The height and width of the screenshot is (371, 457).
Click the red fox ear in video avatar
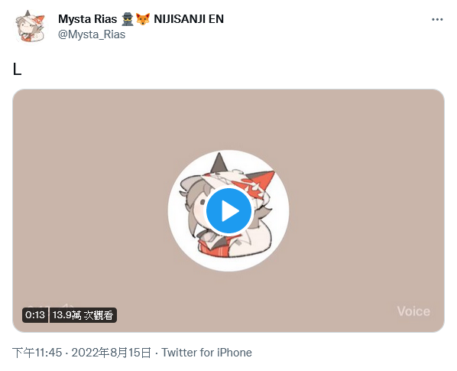261,178
